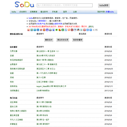127x127 pixels.
Task: Open the 注册 nav item
Action: [x=75, y=12]
